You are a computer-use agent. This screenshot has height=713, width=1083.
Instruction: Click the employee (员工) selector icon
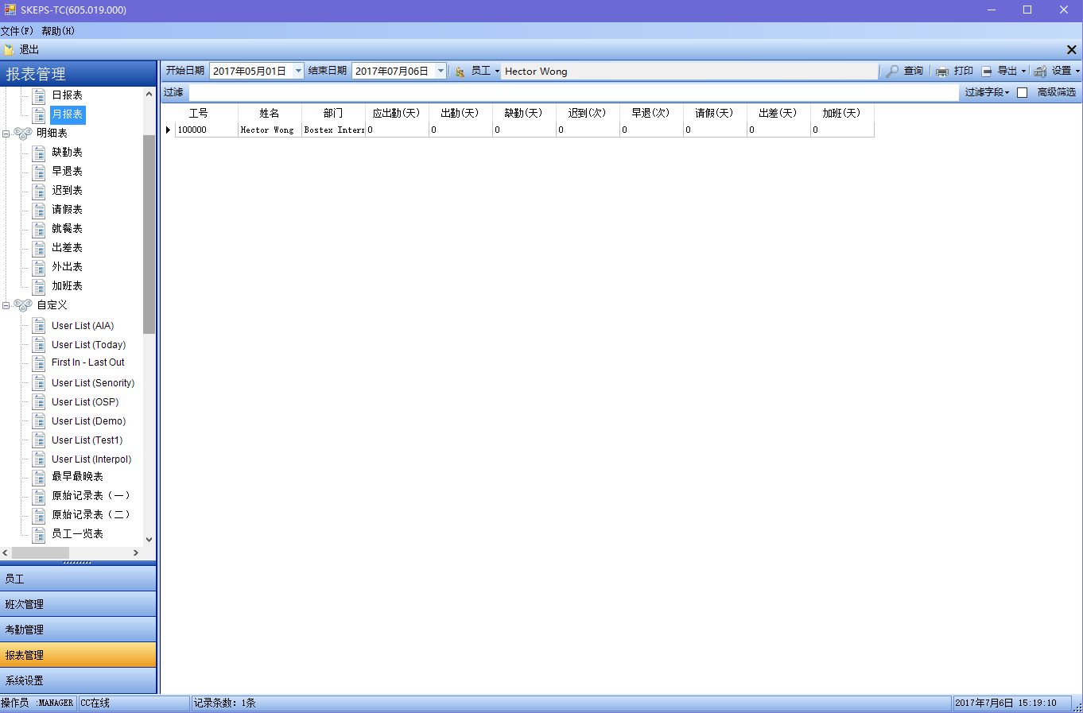[460, 72]
